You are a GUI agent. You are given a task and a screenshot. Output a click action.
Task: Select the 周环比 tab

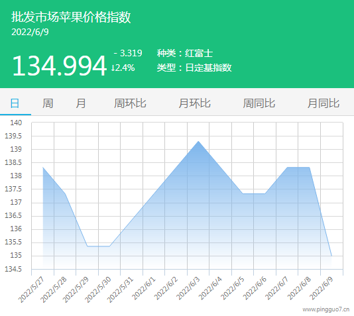click(130, 103)
